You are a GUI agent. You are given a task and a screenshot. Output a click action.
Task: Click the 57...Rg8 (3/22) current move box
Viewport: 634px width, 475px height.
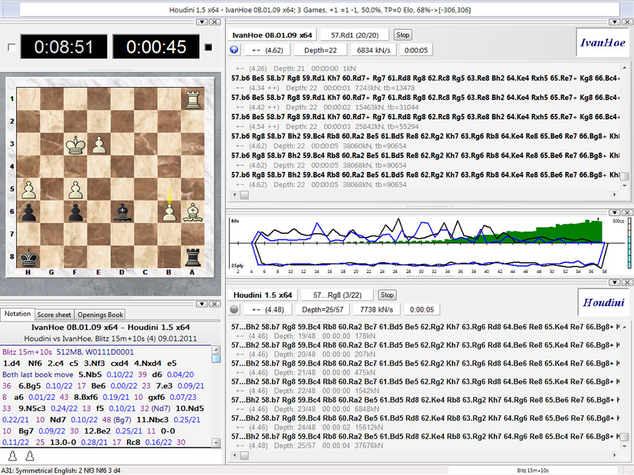[337, 295]
